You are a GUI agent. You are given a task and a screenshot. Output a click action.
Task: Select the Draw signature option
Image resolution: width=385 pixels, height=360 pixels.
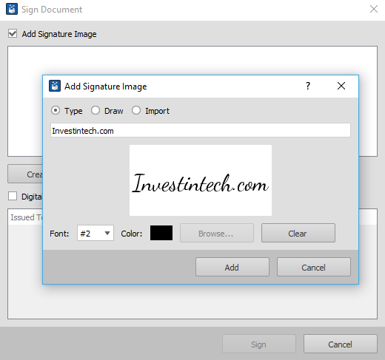click(96, 110)
